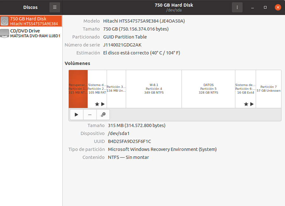Select Partición 6 16 GB Ext4 volume
The width and height of the screenshot is (285, 206).
[x=246, y=89]
